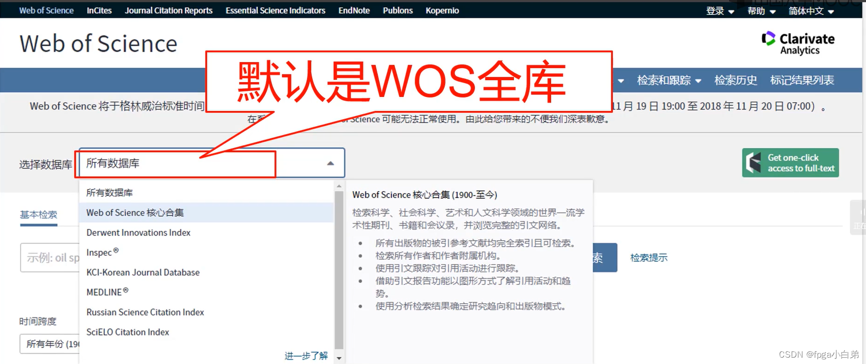Image resolution: width=866 pixels, height=364 pixels.
Task: Open 检索历史 search history
Action: [735, 80]
